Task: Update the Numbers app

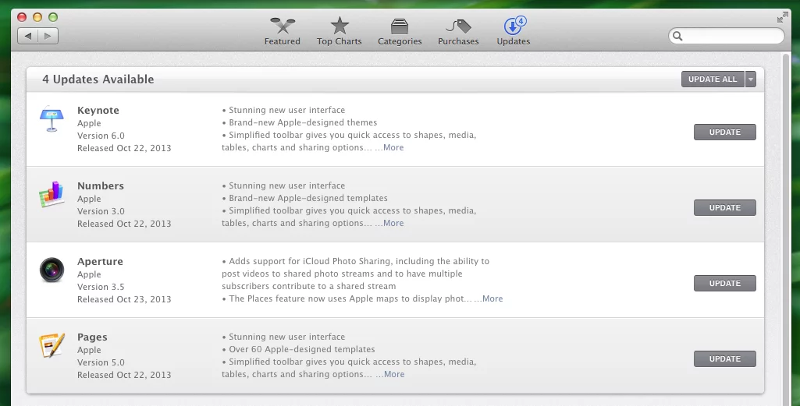Action: pyautogui.click(x=724, y=207)
